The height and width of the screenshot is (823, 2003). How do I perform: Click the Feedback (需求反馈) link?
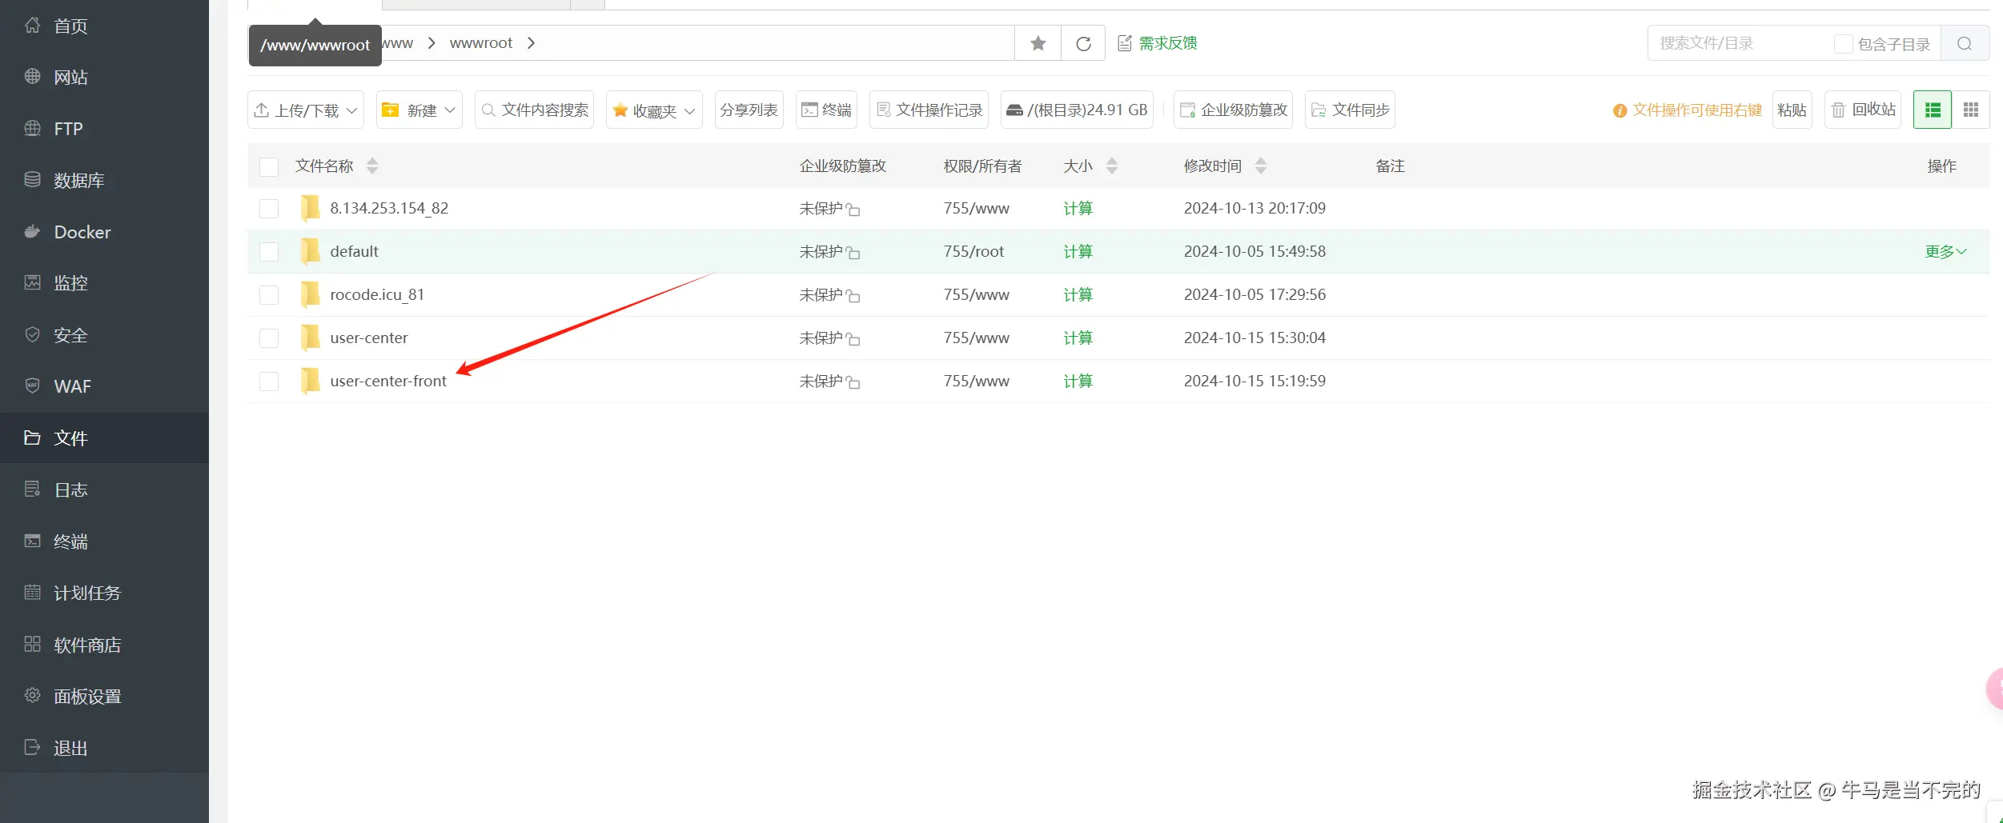coord(1158,43)
